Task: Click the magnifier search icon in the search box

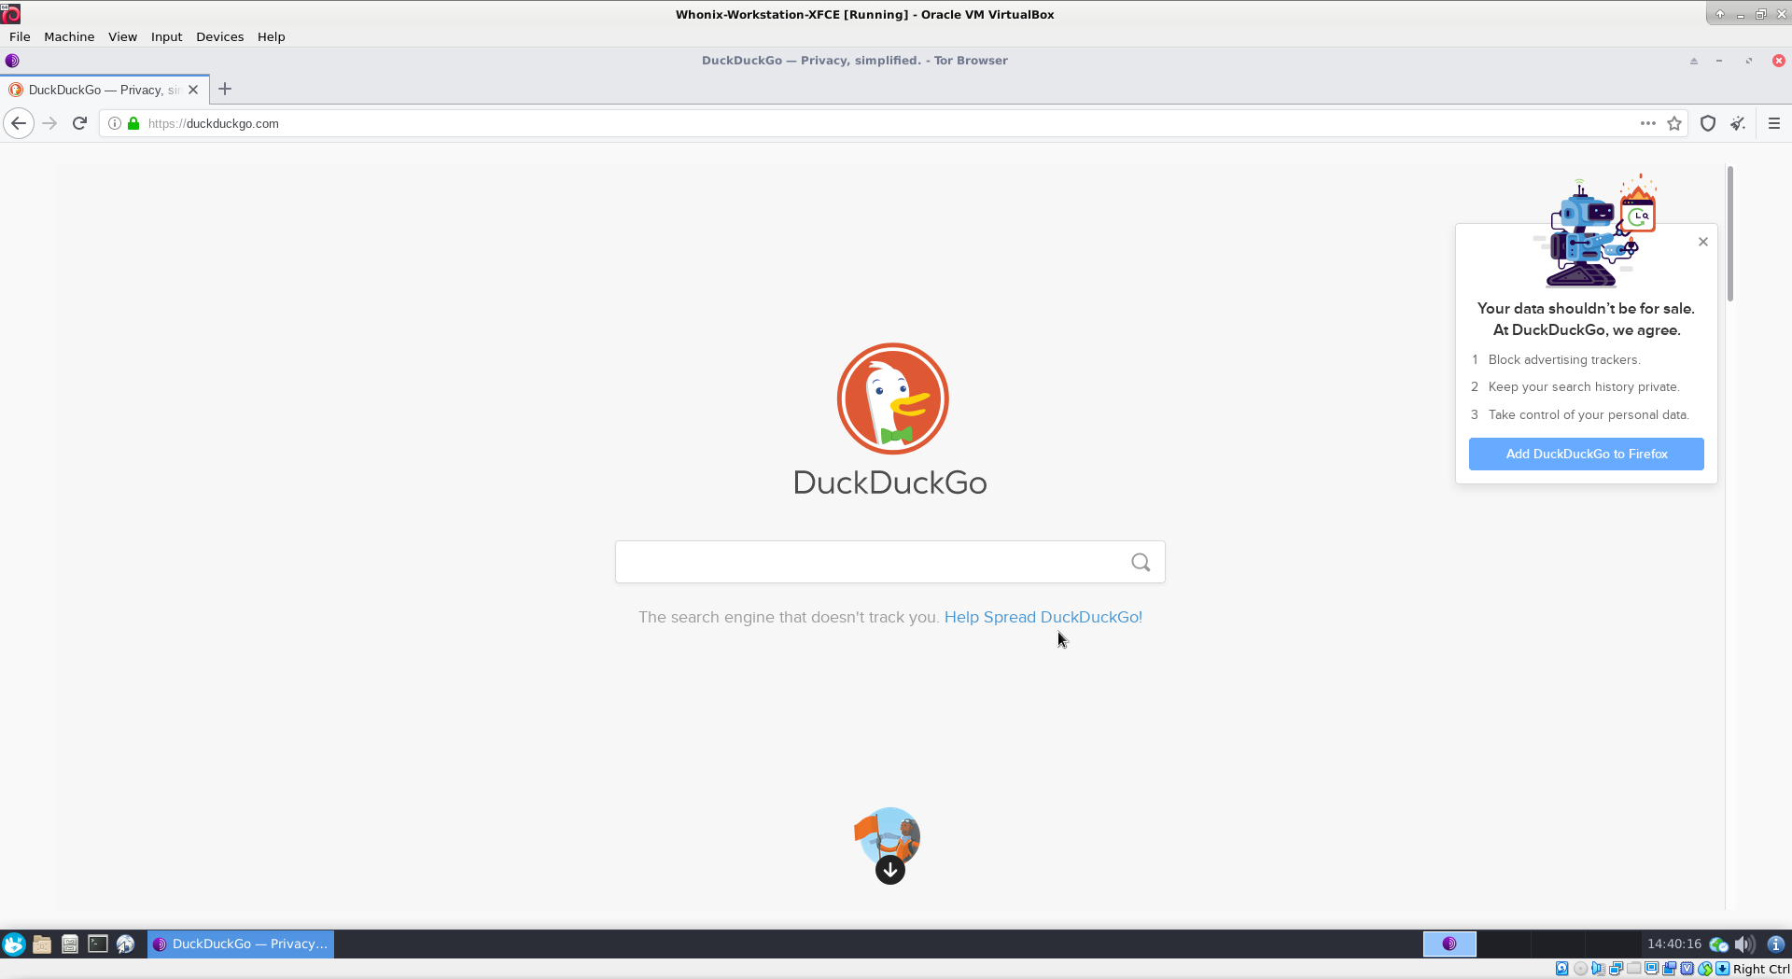Action: [x=1141, y=562]
